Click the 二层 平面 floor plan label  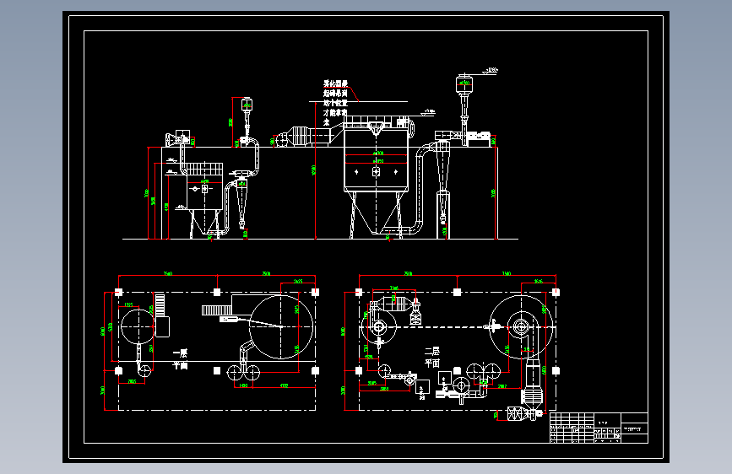tap(432, 357)
